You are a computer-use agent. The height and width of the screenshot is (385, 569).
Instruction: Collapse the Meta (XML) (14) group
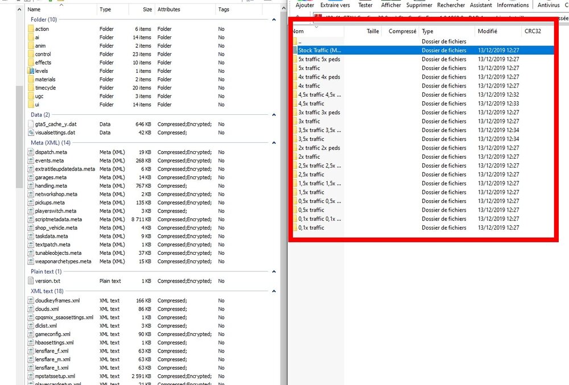[x=274, y=143]
